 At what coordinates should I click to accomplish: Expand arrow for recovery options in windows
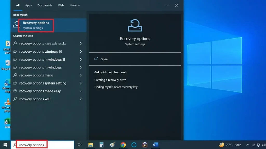(81, 67)
